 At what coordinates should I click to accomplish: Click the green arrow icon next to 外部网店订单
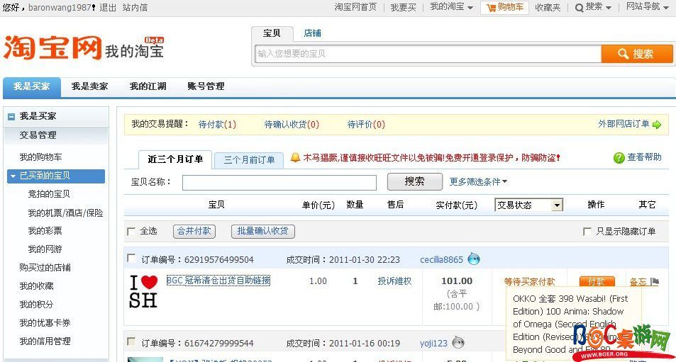click(657, 125)
